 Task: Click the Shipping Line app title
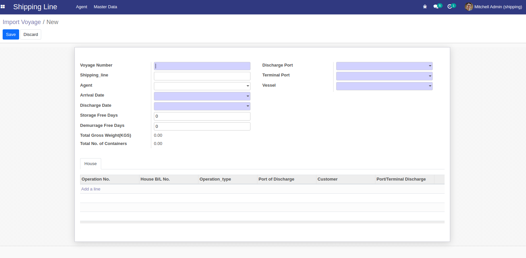35,7
